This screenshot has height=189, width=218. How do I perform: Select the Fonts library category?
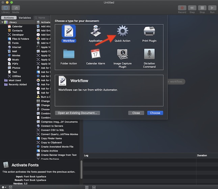15,43
